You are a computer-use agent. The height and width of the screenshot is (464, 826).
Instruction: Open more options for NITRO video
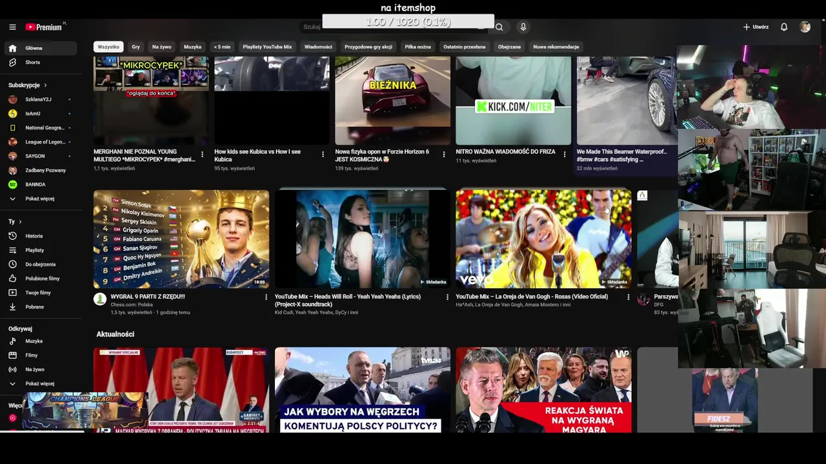564,155
